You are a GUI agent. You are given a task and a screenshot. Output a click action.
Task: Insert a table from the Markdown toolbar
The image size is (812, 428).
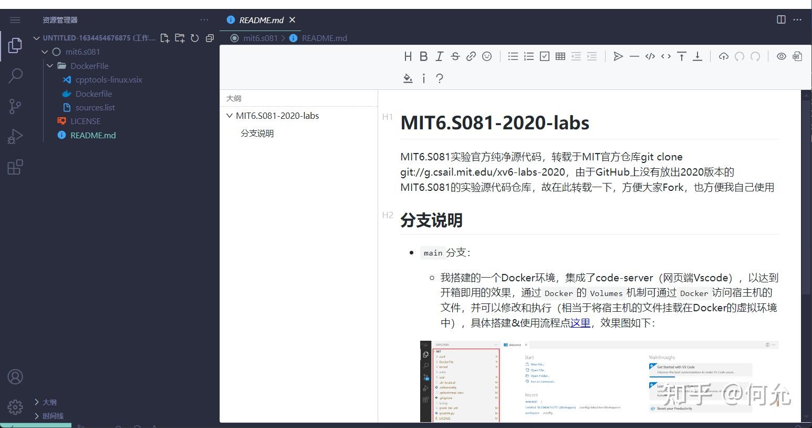(560, 56)
